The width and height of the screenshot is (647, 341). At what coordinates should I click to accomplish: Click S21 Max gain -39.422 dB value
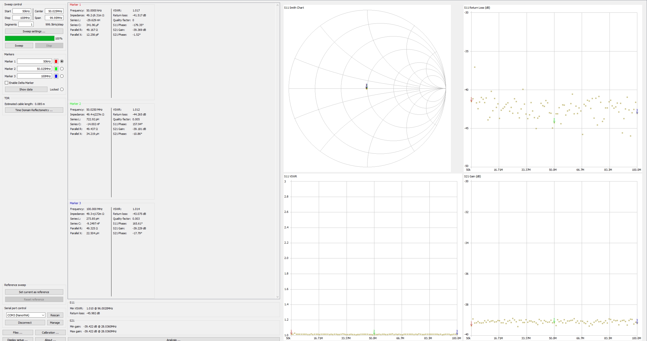[x=100, y=331]
